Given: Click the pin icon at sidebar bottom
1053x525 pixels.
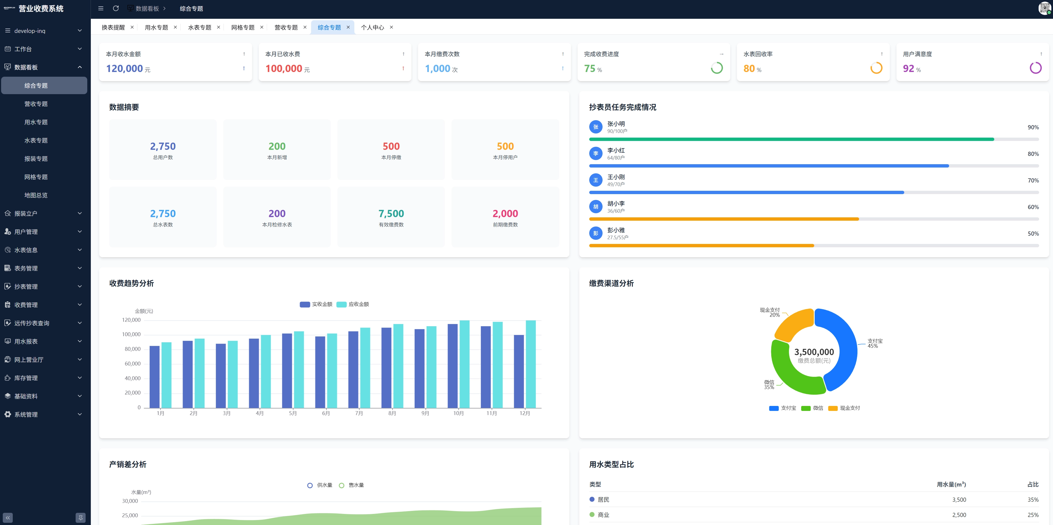Looking at the screenshot, I should tap(81, 518).
